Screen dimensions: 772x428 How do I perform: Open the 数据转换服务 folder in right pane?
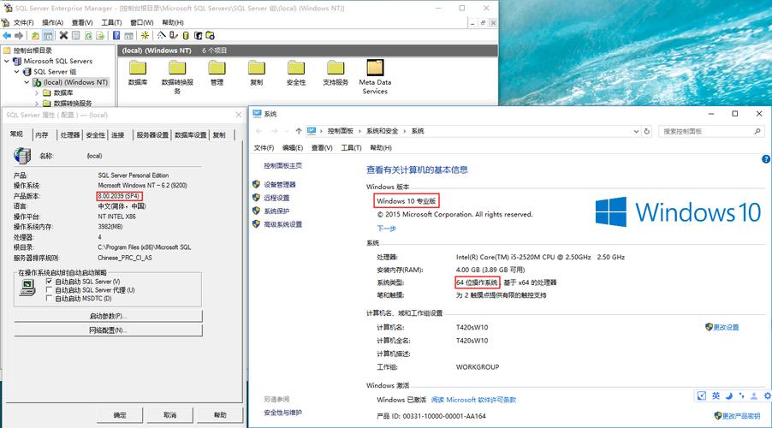(177, 77)
